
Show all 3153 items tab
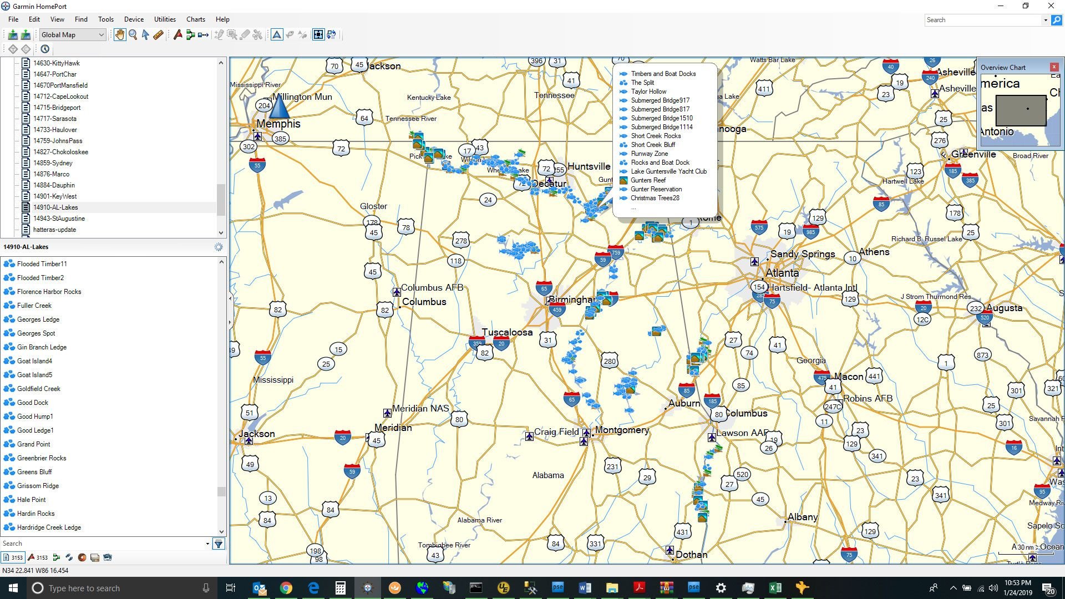pos(13,558)
